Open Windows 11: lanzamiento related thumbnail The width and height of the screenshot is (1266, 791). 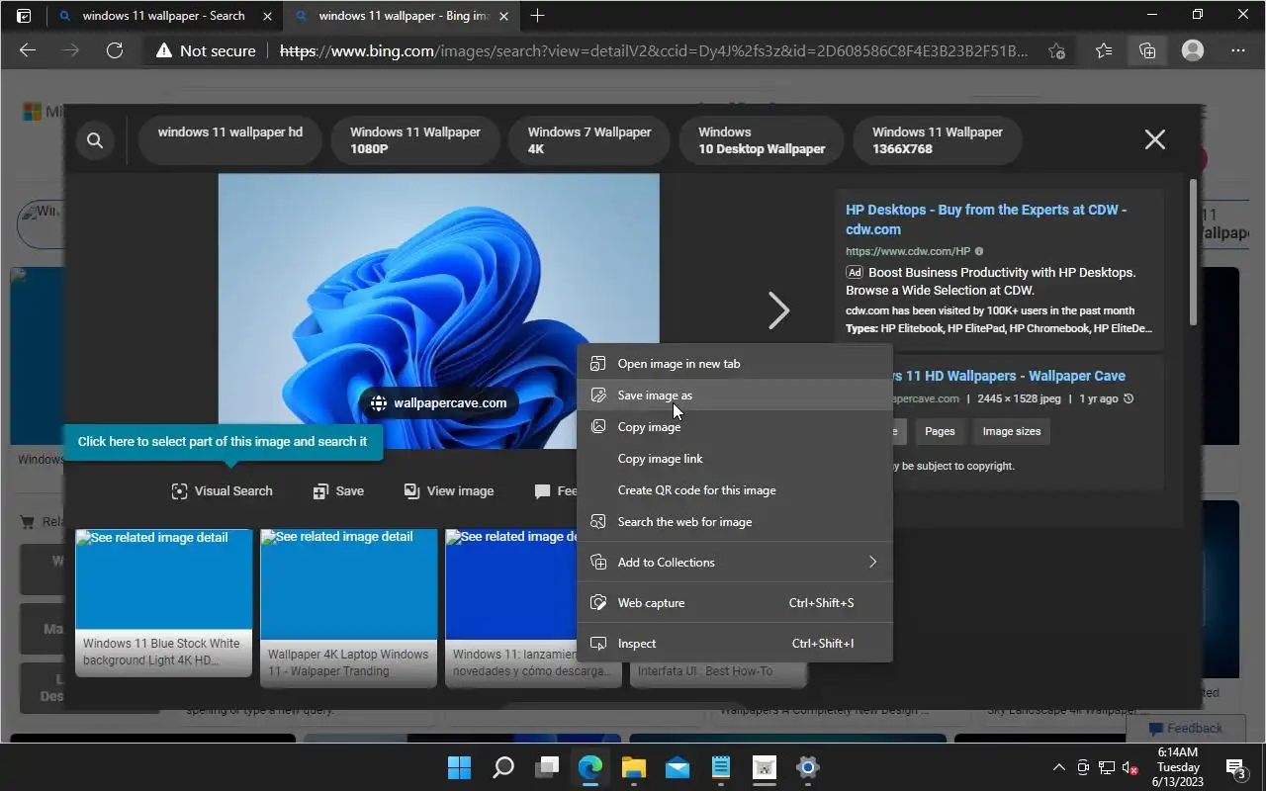point(510,607)
